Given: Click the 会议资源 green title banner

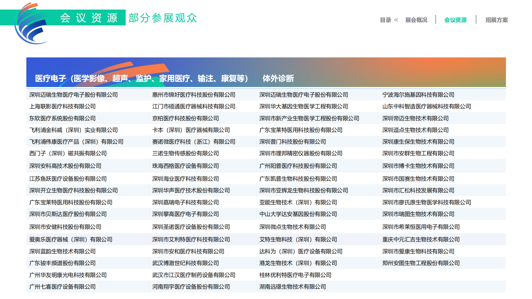Looking at the screenshot, I should tap(89, 18).
